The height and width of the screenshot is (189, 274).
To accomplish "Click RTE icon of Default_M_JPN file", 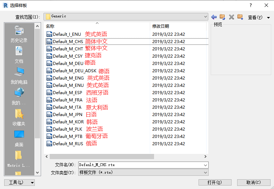I will pyautogui.click(x=49, y=114).
